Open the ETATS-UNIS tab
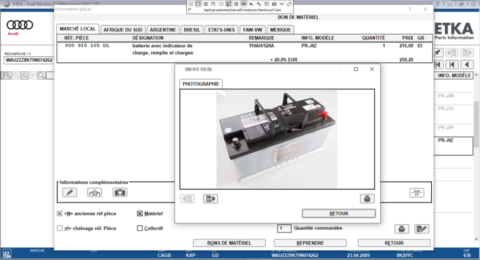Screen dimensions: 480x260 click(x=222, y=30)
